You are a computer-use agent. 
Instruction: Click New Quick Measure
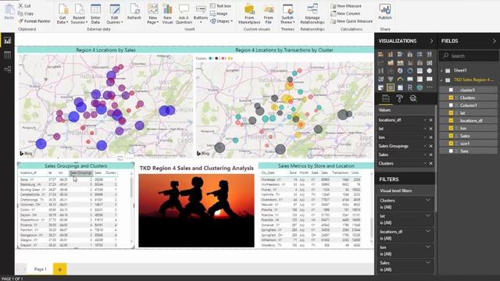pos(352,21)
